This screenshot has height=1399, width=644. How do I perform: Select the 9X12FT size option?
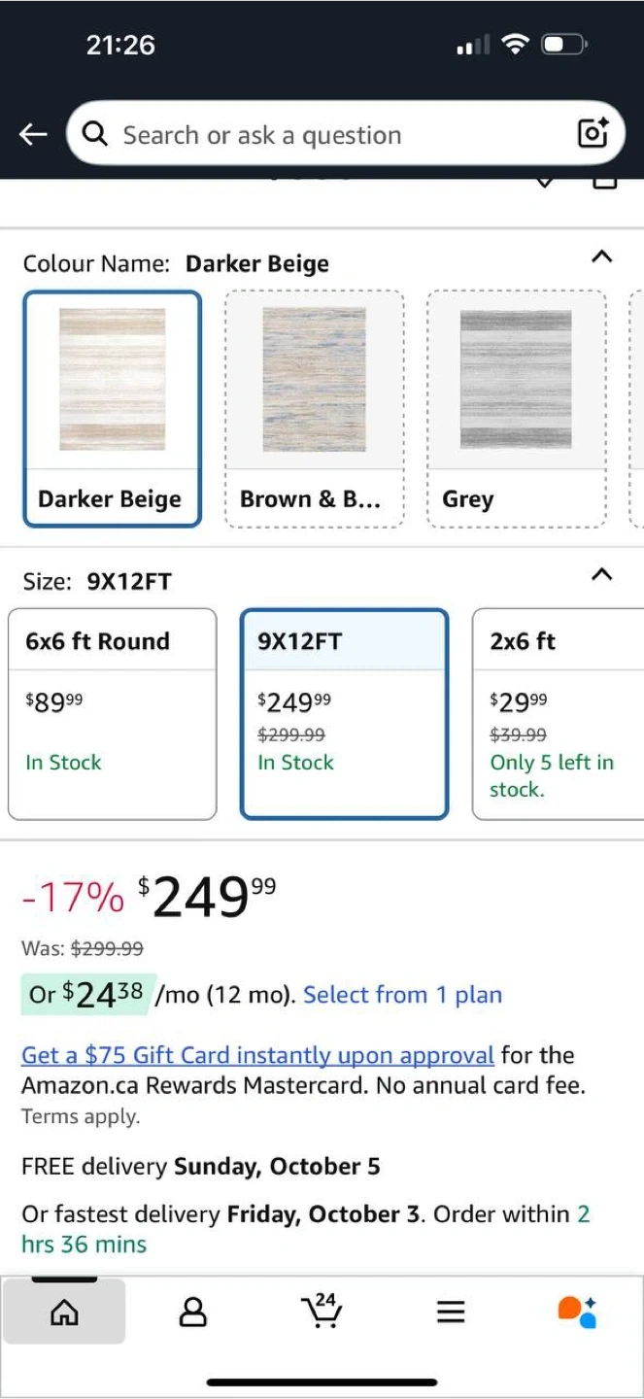(x=344, y=714)
